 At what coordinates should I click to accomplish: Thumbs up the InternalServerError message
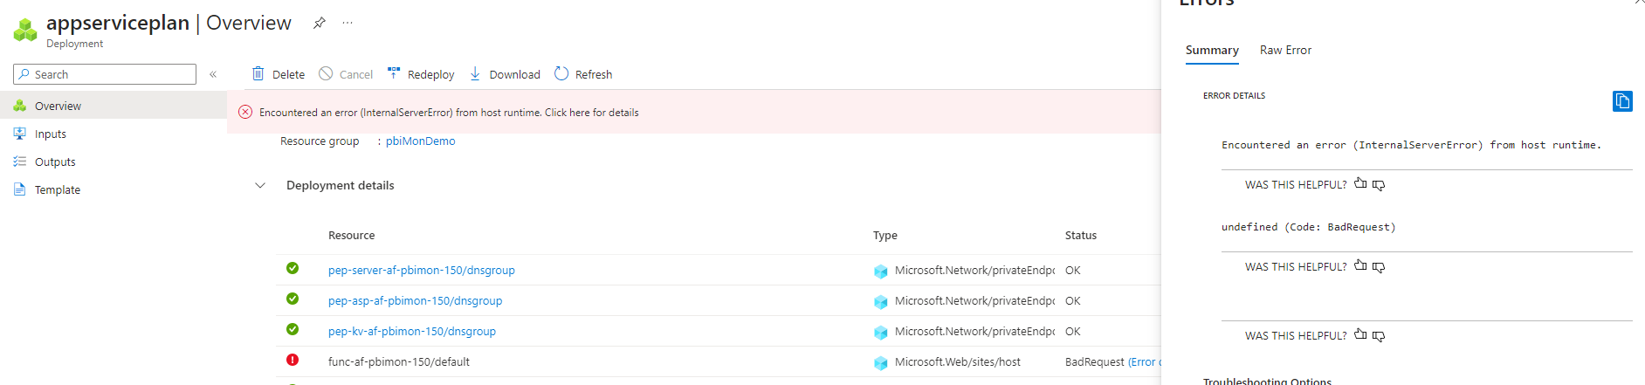pyautogui.click(x=1360, y=183)
